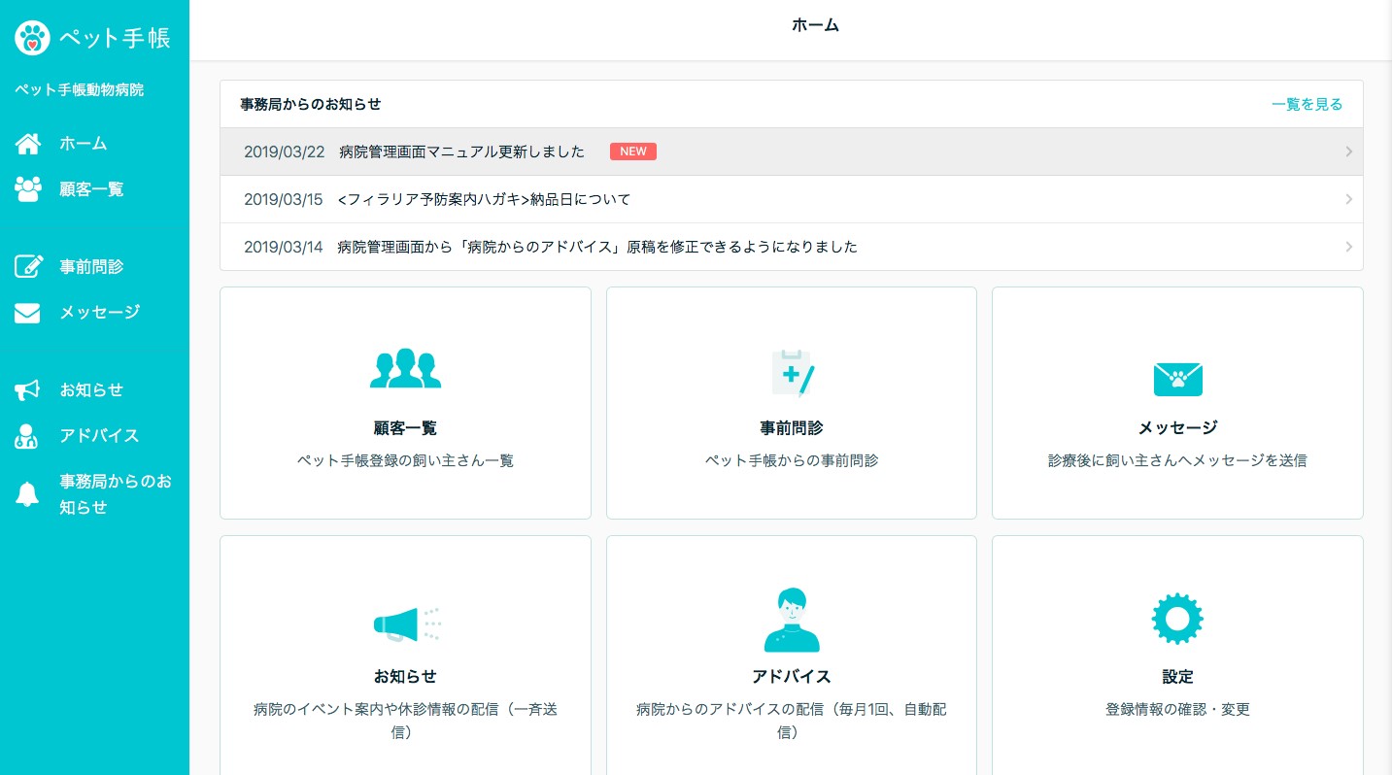The image size is (1392, 775).
Task: Click the アドバイス doctor icon in sidebar
Action: [26, 436]
